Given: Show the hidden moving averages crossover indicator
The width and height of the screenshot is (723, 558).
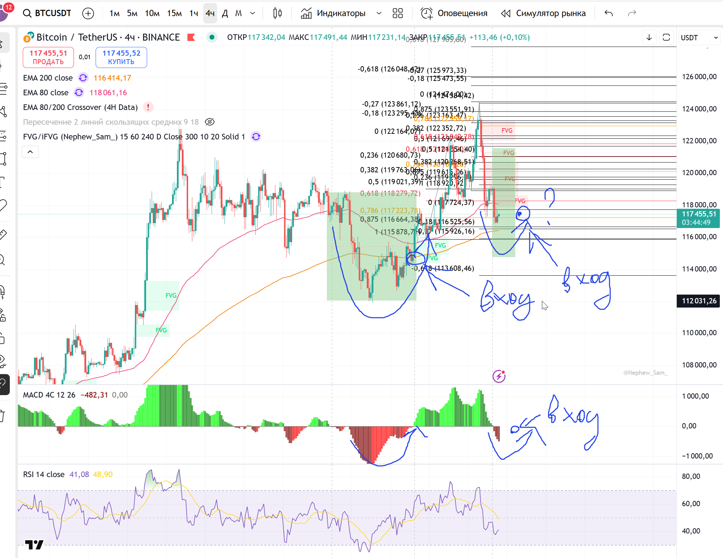Looking at the screenshot, I should point(209,122).
